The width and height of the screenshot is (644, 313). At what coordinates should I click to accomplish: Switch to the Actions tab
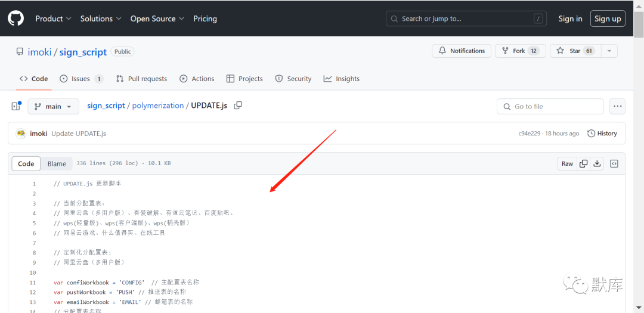(197, 79)
